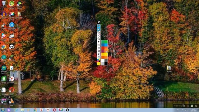
Task: Pick the red color swatch
Action: [x=103, y=48]
